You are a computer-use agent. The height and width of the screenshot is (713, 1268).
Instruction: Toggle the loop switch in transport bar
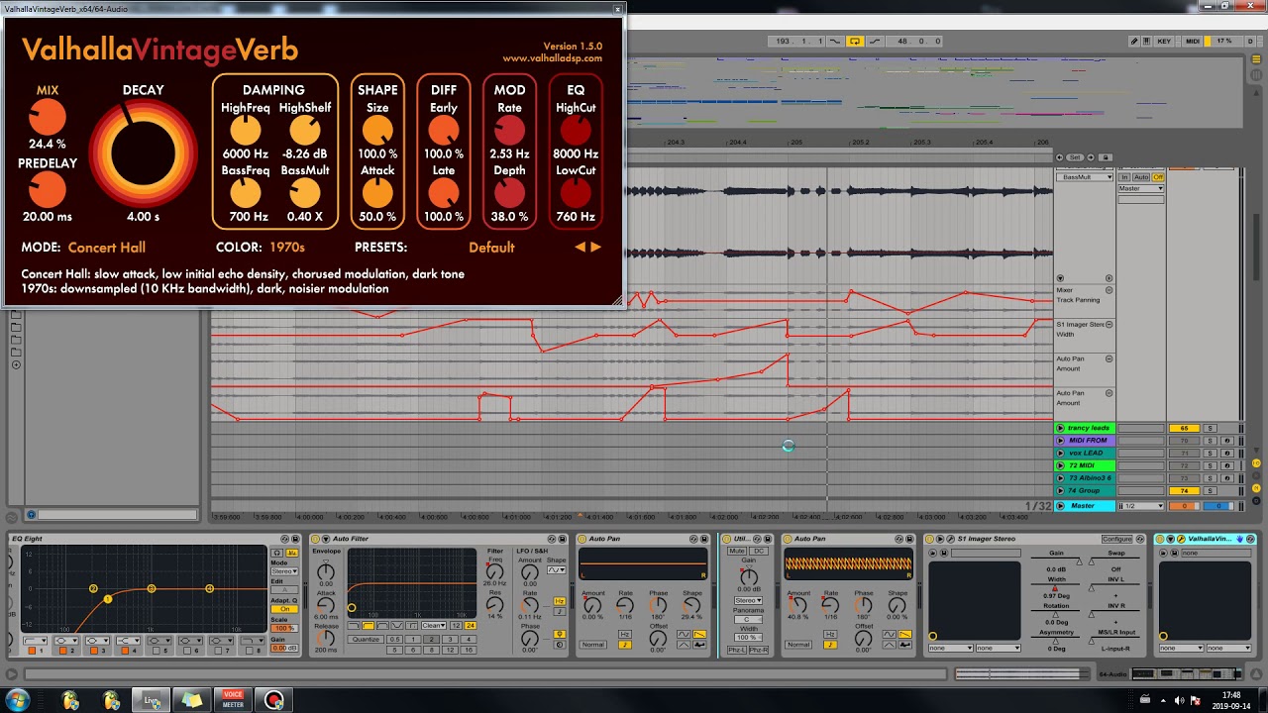coord(855,42)
